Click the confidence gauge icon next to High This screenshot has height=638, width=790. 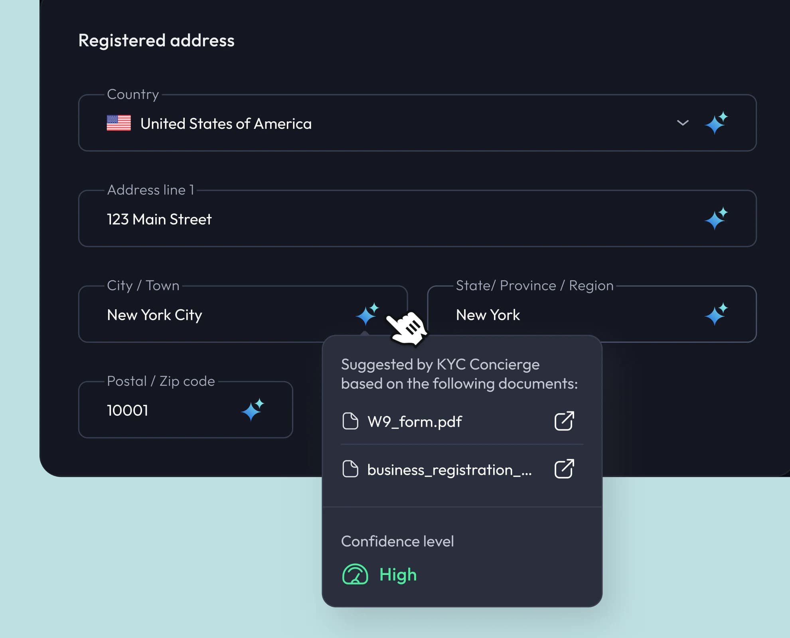355,575
